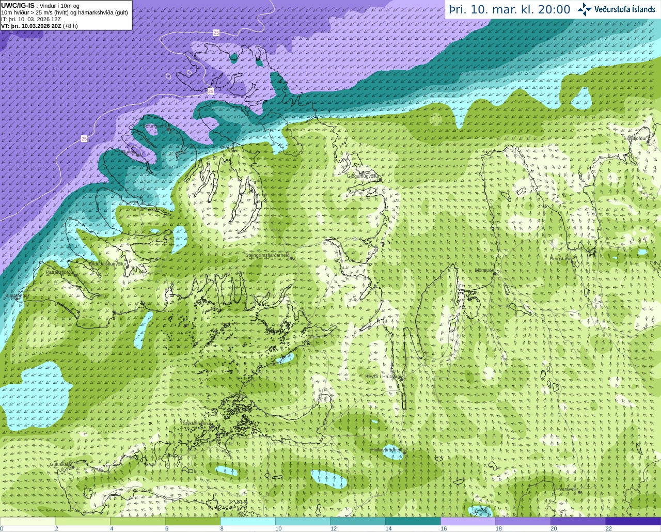Click the Siglufjörður station label
The height and width of the screenshot is (532, 661).
635,138
